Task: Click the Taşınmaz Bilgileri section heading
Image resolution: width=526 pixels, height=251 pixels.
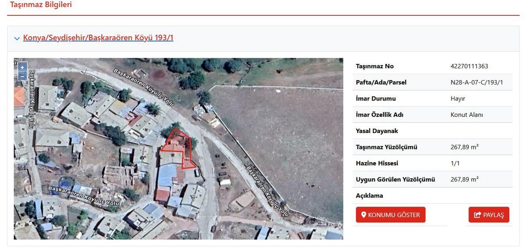Action: click(x=41, y=5)
